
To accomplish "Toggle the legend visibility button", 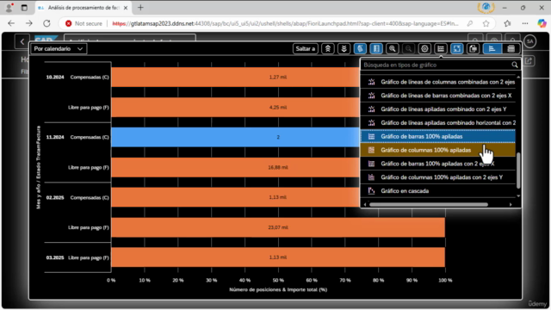I will [x=360, y=49].
